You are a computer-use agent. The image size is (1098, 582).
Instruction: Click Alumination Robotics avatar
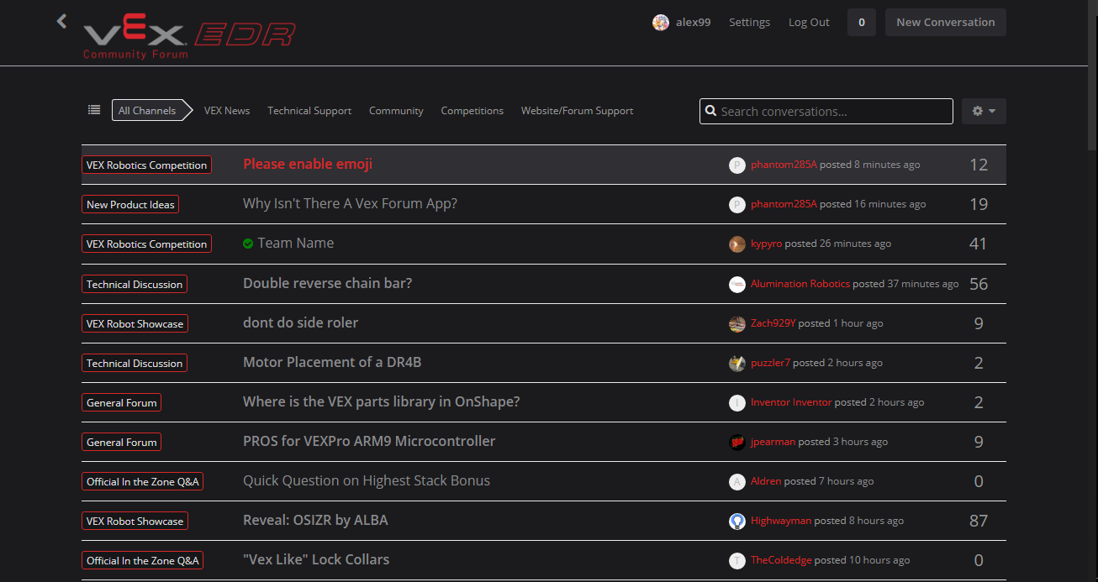[737, 285]
